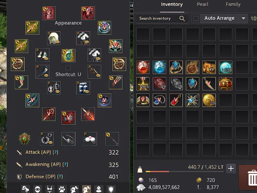Click the Attack (AP) help question mark

(x=55, y=152)
